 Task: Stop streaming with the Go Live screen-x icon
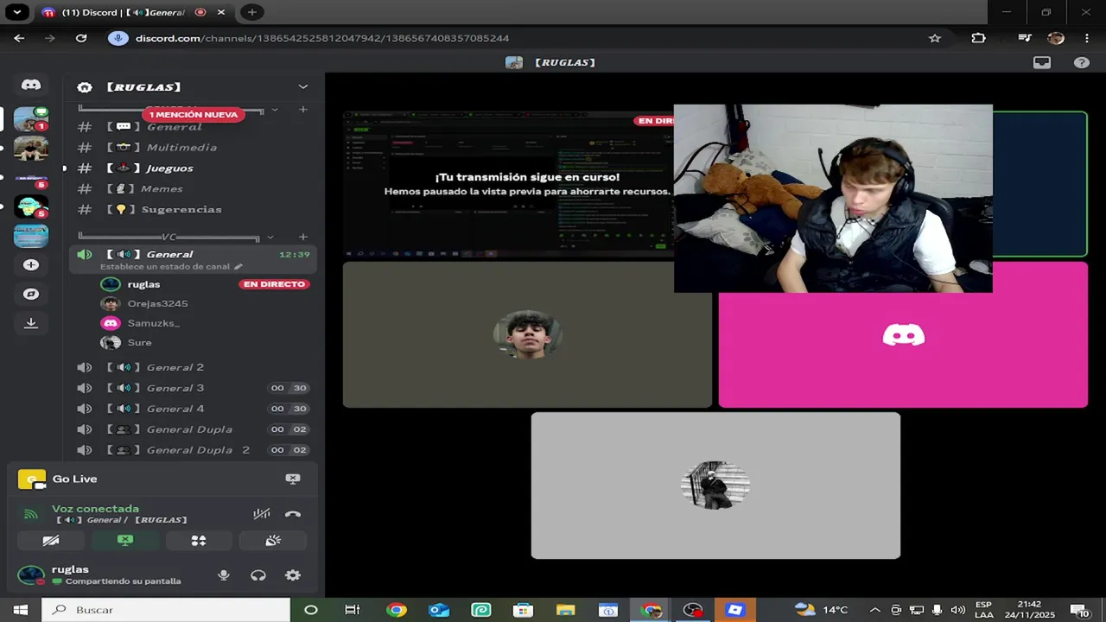pyautogui.click(x=293, y=479)
